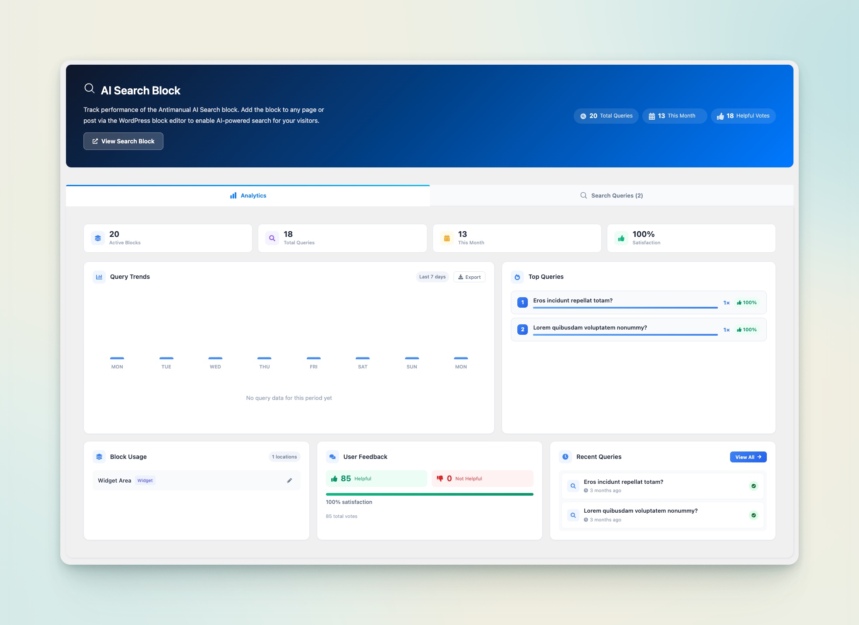Open all queries via View All
The image size is (859, 625).
click(x=748, y=456)
